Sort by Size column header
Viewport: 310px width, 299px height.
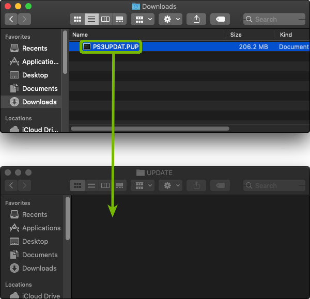[236, 35]
